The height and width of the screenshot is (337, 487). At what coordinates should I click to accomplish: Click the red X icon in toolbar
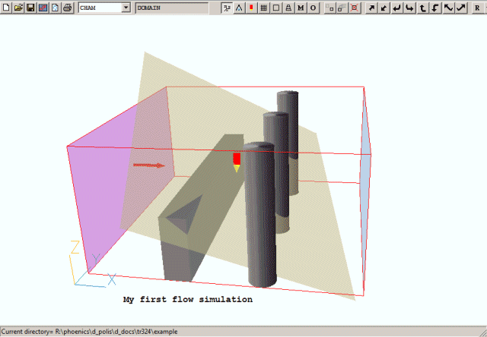tap(355, 8)
